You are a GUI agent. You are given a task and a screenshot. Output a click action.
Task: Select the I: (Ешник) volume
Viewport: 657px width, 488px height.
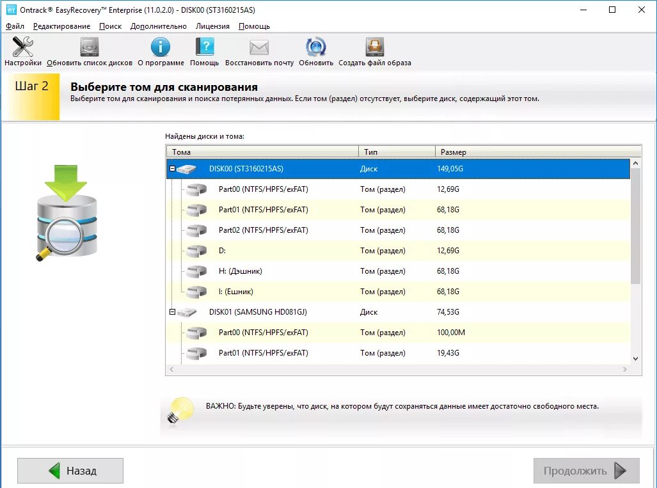235,292
